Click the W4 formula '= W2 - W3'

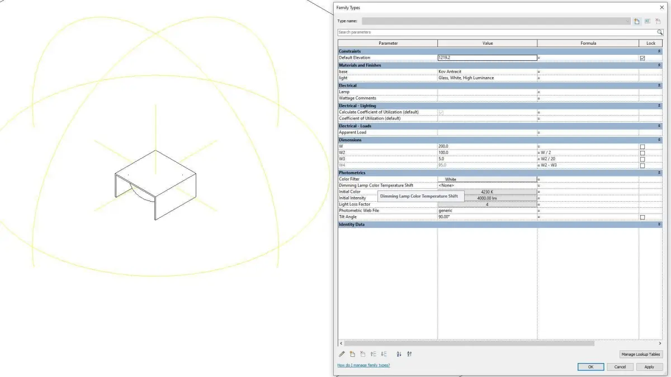[548, 165]
